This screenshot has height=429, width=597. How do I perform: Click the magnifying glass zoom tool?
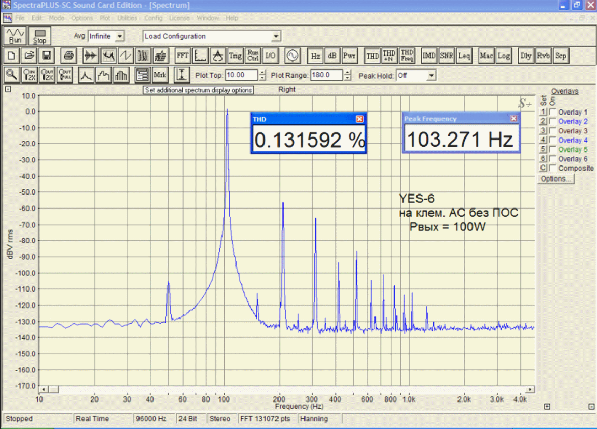11,75
